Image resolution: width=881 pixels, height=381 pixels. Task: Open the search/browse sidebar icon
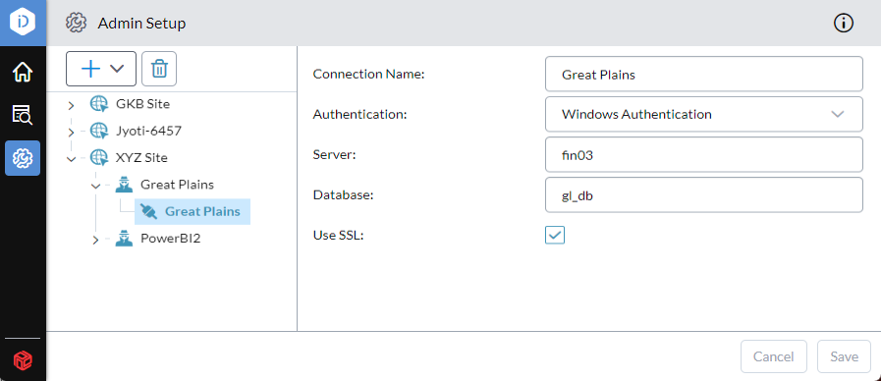[23, 115]
